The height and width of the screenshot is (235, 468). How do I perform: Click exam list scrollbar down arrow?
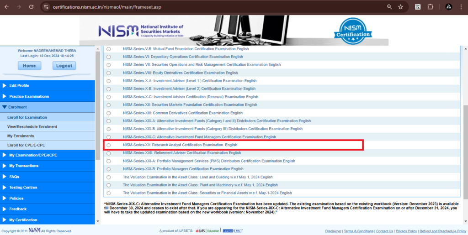(x=466, y=221)
